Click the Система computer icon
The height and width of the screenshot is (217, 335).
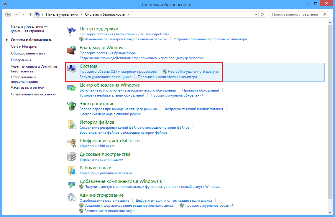[71, 69]
